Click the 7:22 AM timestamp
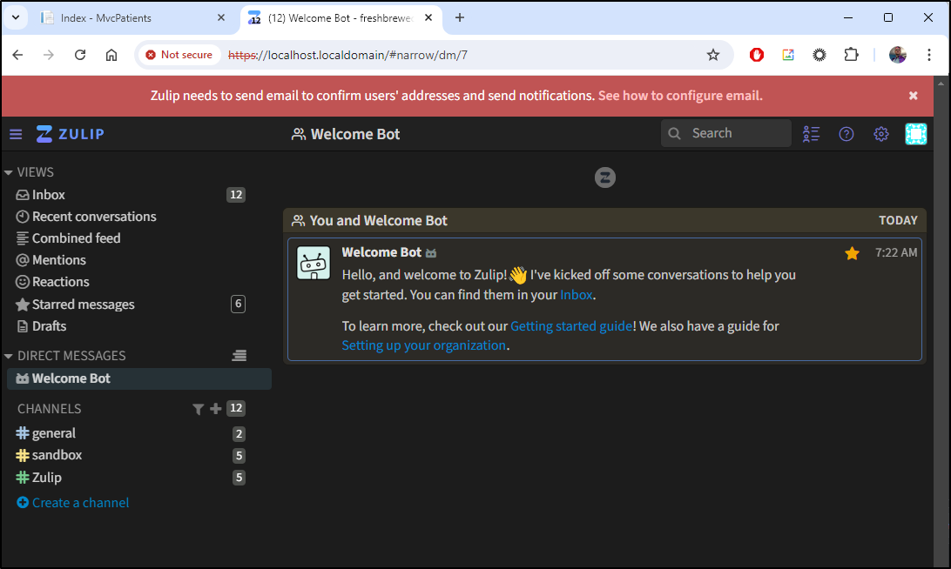Screen dimensions: 951x569 click(896, 252)
